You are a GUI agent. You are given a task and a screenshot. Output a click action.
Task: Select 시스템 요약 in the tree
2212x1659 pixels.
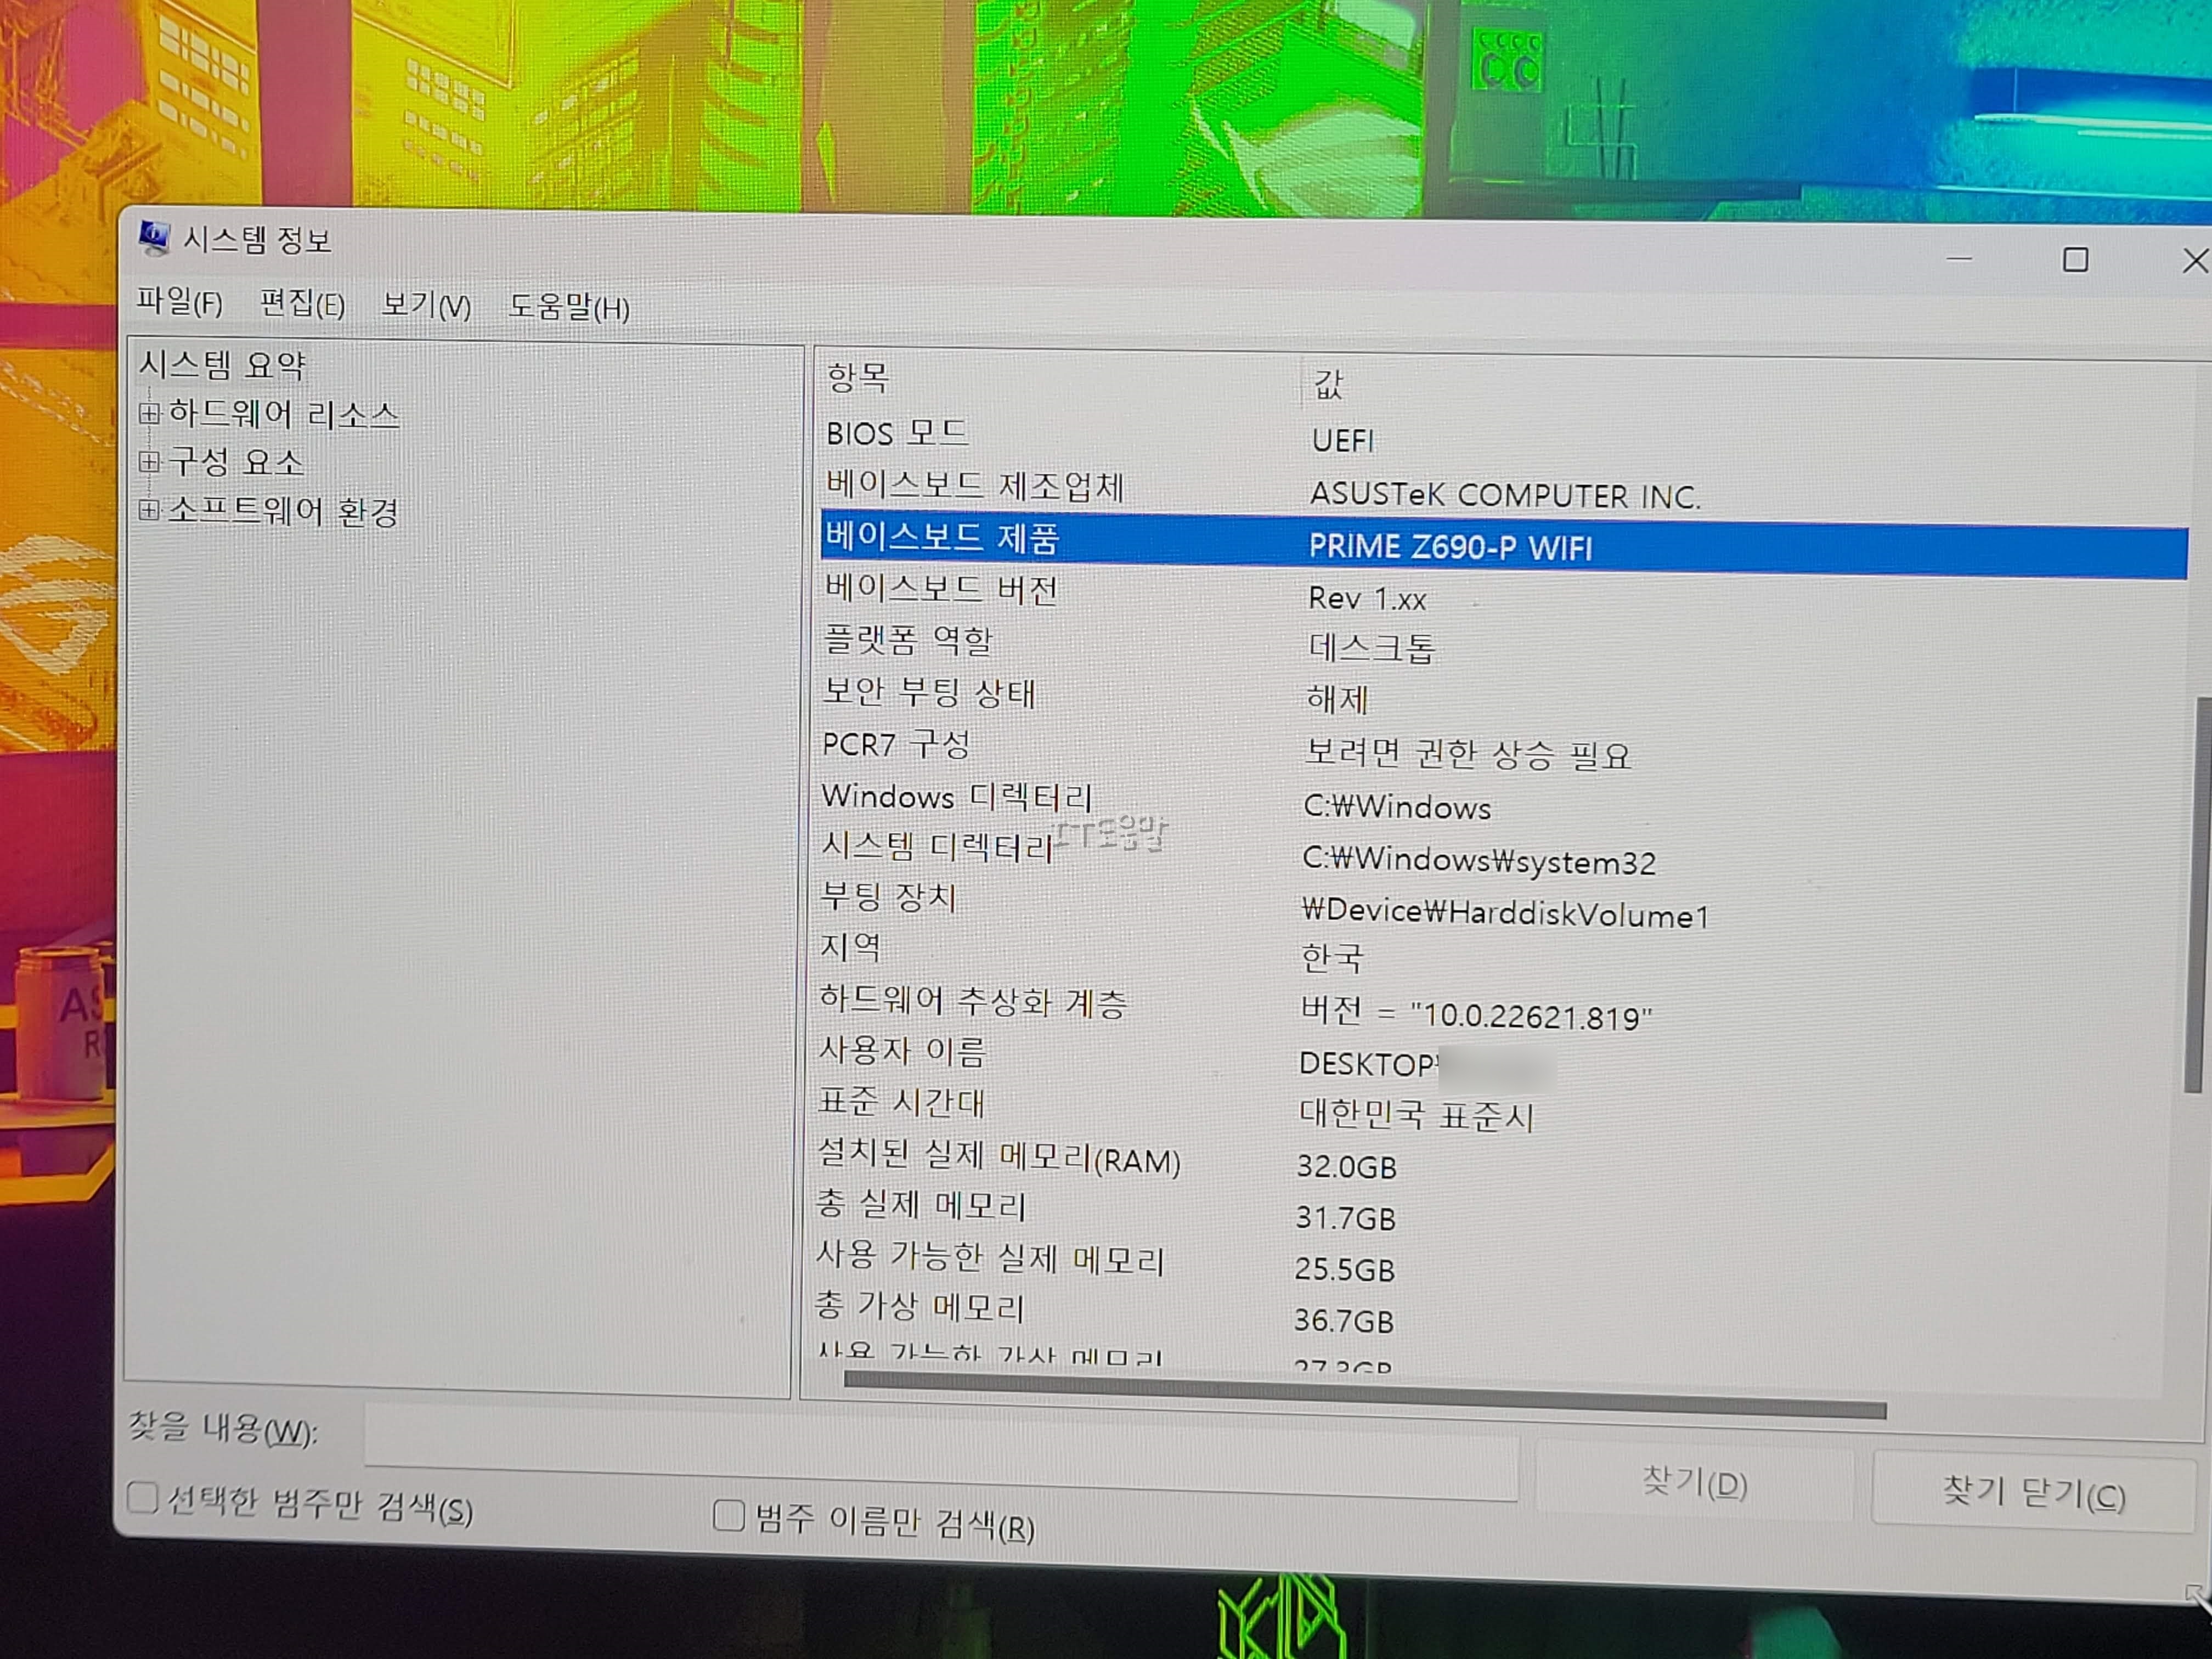[222, 365]
